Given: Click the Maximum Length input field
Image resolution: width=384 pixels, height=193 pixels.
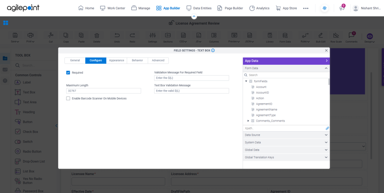Looking at the screenshot, I should point(103,91).
